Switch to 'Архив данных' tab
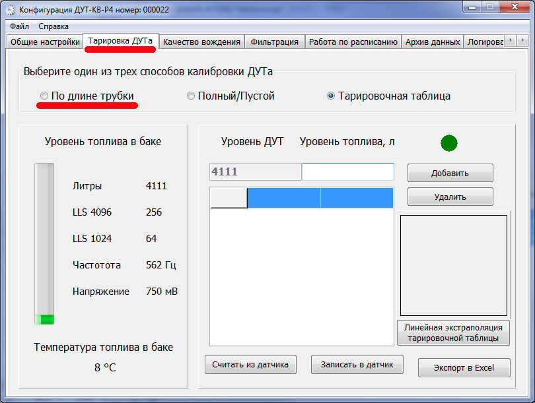Viewport: 535px width, 403px height. click(433, 42)
